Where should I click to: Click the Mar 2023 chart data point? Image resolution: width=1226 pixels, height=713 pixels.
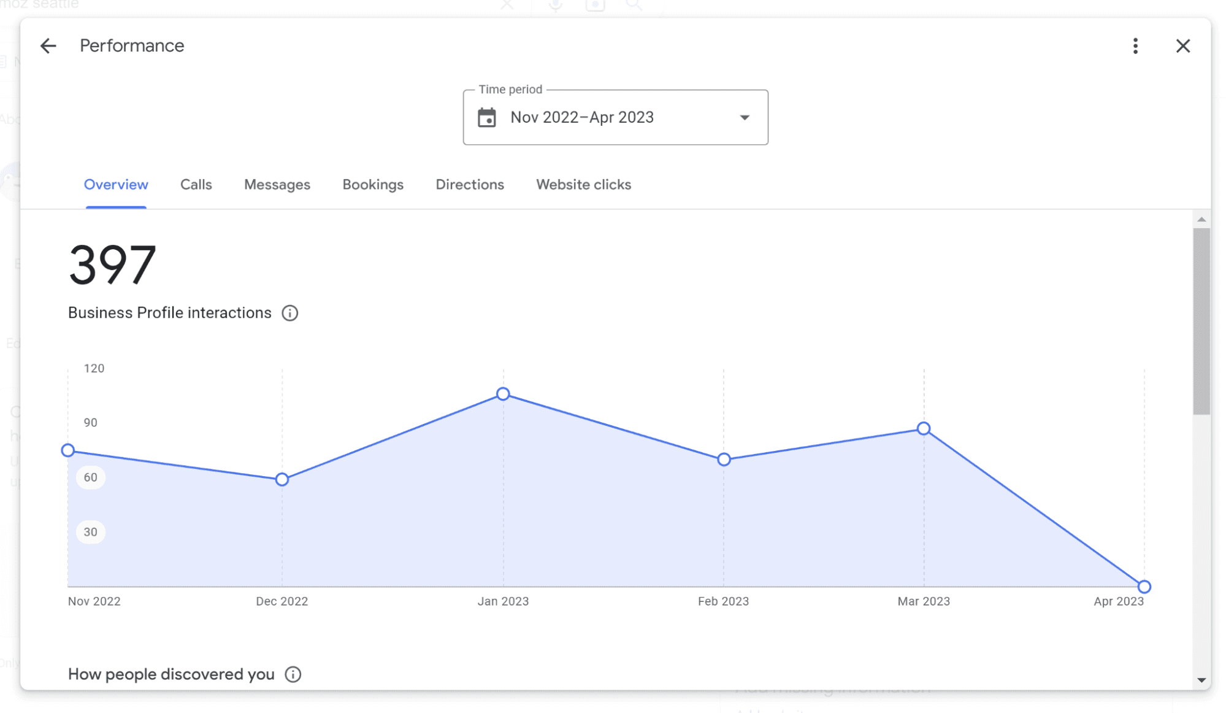click(x=923, y=428)
